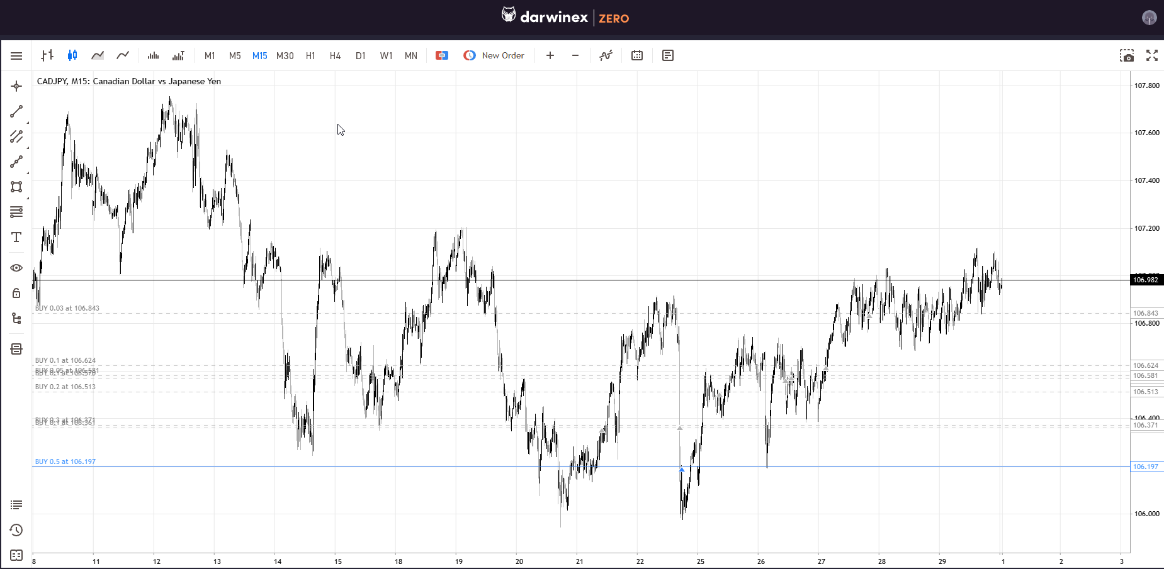Screen dimensions: 1164x569
Task: Zoom in the chart with plus
Action: point(550,55)
